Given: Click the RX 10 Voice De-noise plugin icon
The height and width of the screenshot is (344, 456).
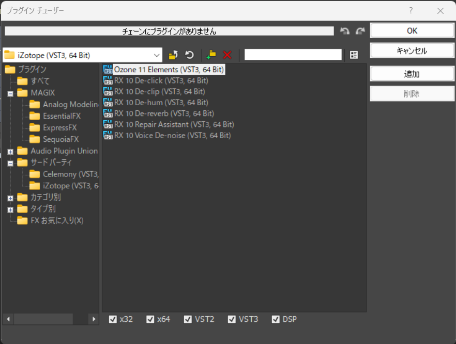Looking at the screenshot, I should (x=108, y=136).
